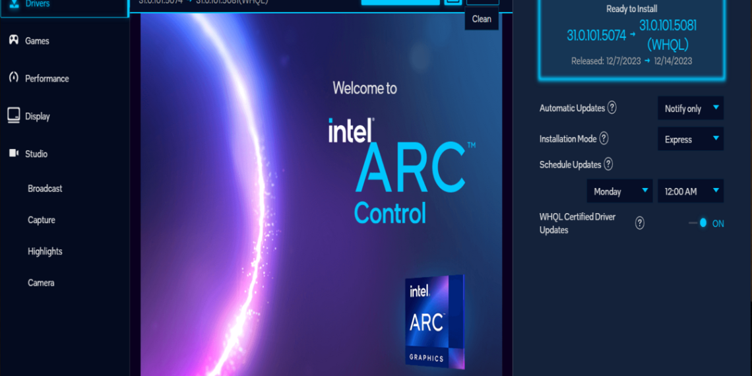Show help for Automatic Updates
The width and height of the screenshot is (752, 376).
coord(612,108)
